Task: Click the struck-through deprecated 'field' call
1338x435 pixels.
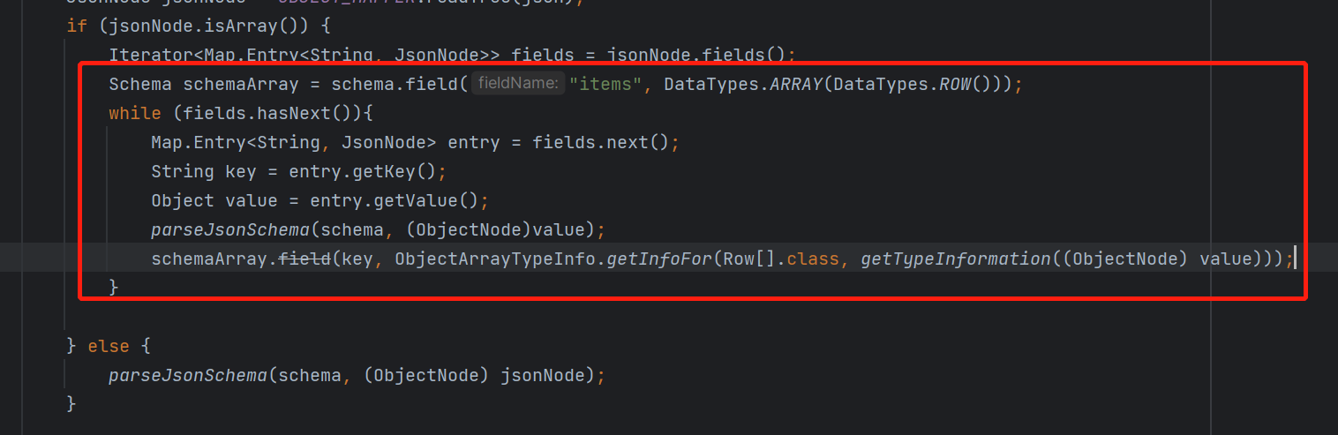Action: (x=305, y=259)
